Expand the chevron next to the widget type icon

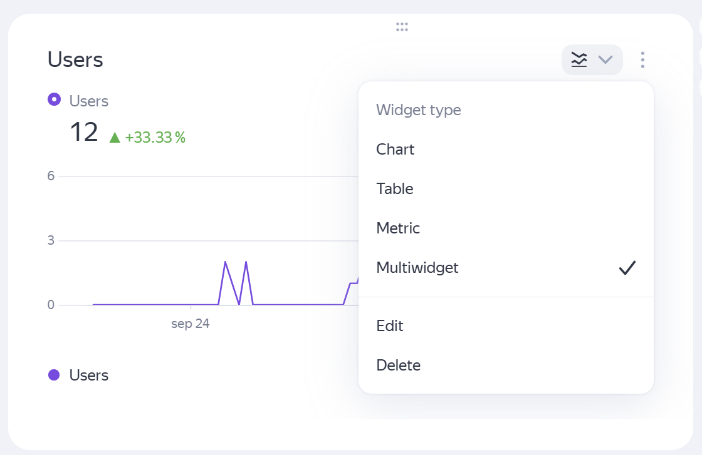point(605,60)
